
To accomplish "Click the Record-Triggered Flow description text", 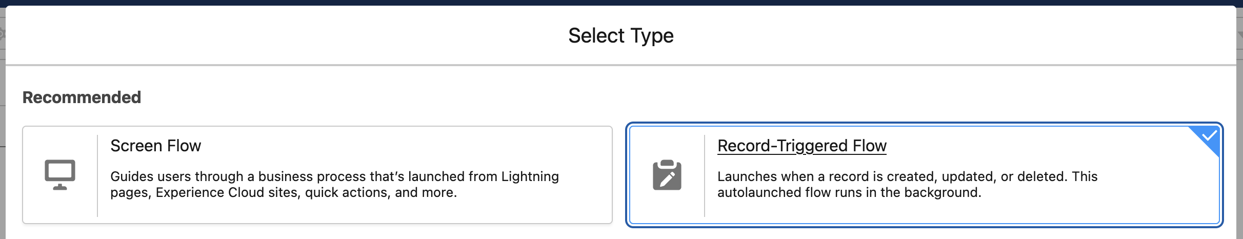I will tap(907, 185).
